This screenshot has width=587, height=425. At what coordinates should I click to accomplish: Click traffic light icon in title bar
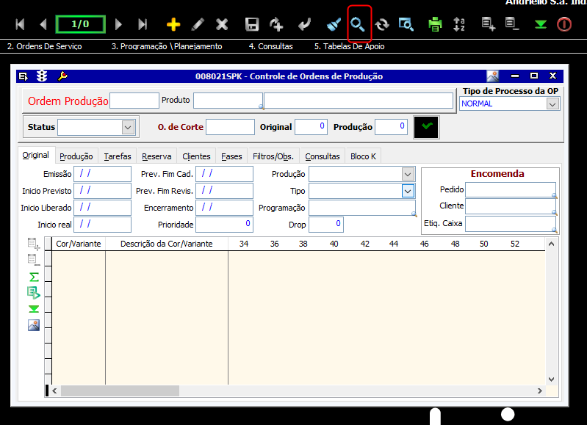(42, 76)
